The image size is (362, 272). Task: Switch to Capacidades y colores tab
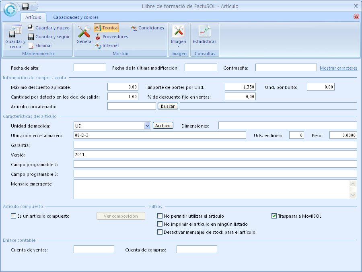[76, 17]
